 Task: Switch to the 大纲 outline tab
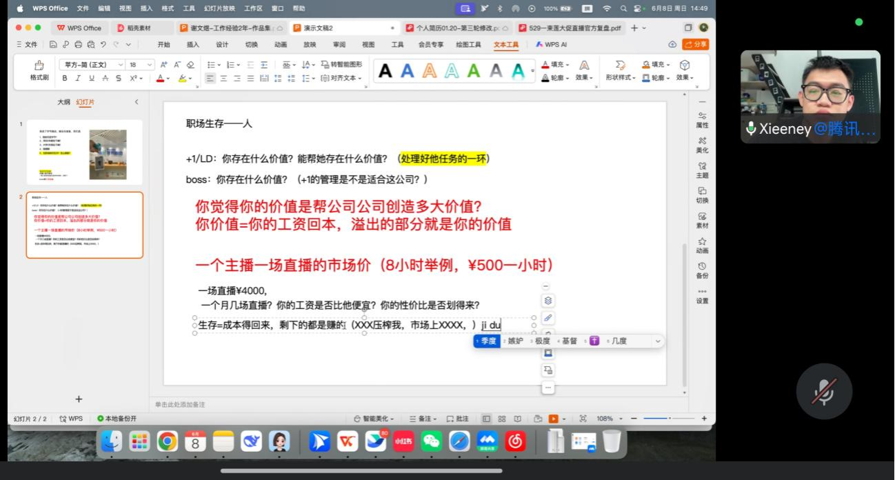coord(63,102)
